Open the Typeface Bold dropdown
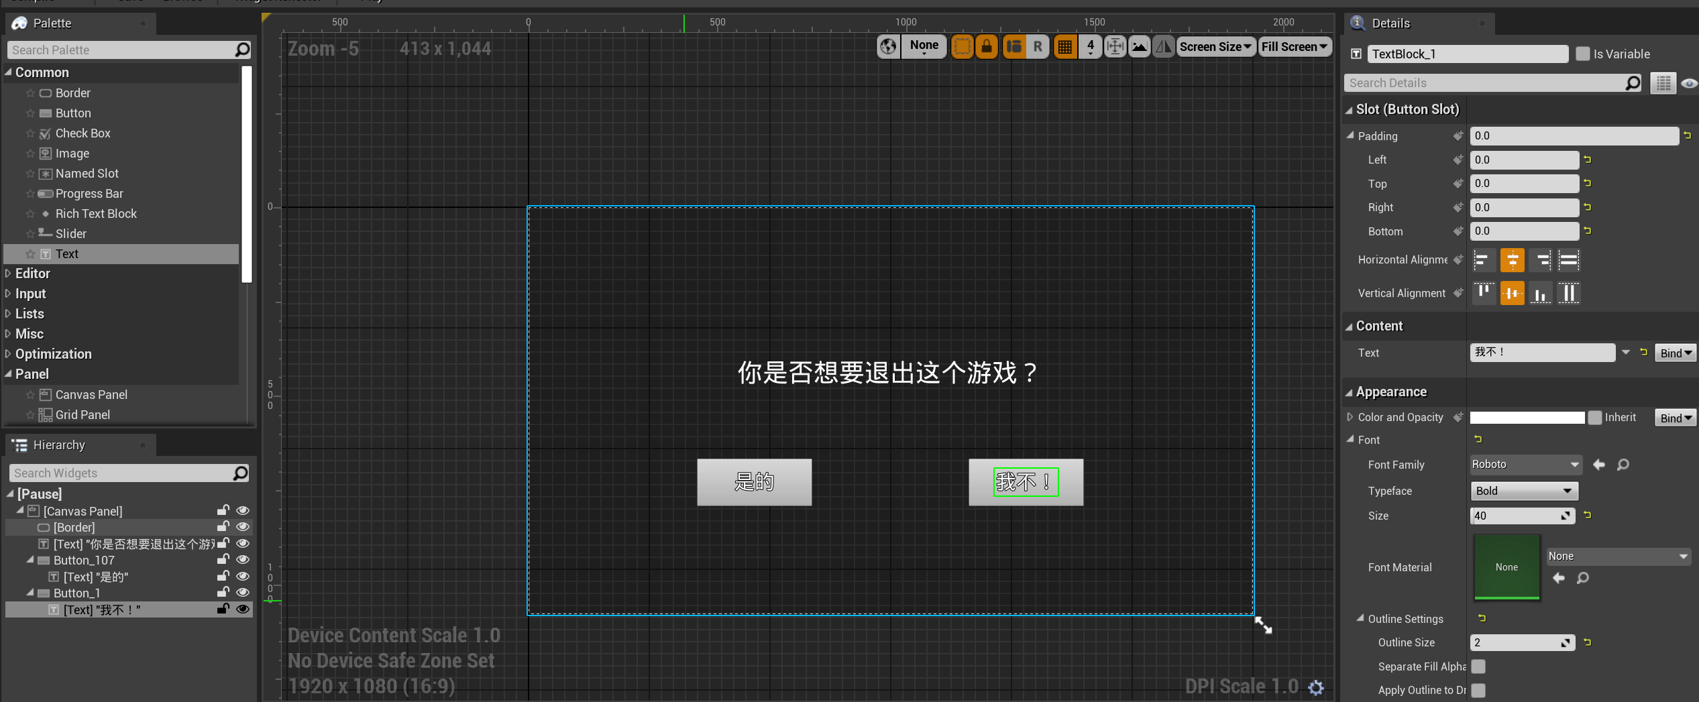This screenshot has height=702, width=1699. (1524, 491)
